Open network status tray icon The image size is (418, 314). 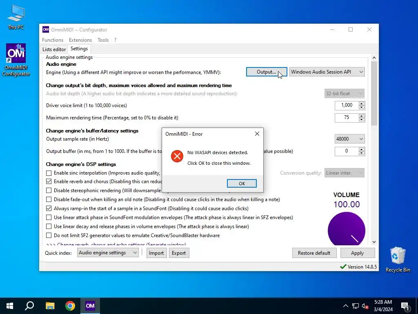click(x=356, y=306)
